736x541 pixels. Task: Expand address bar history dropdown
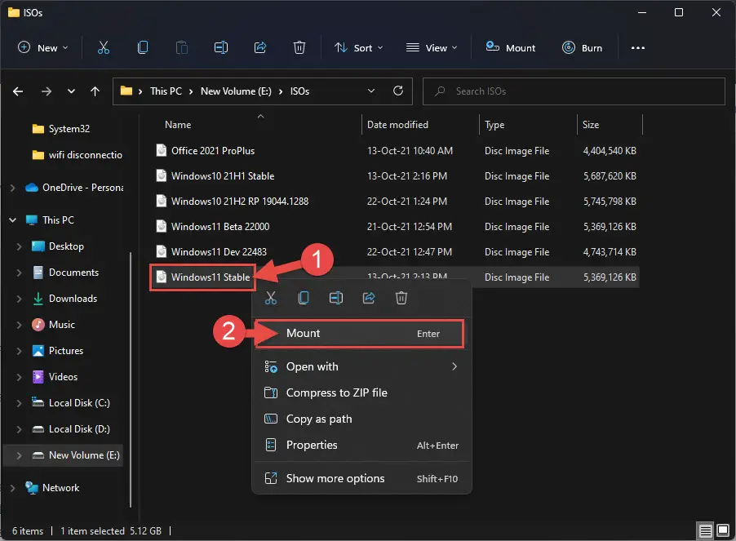coord(370,91)
